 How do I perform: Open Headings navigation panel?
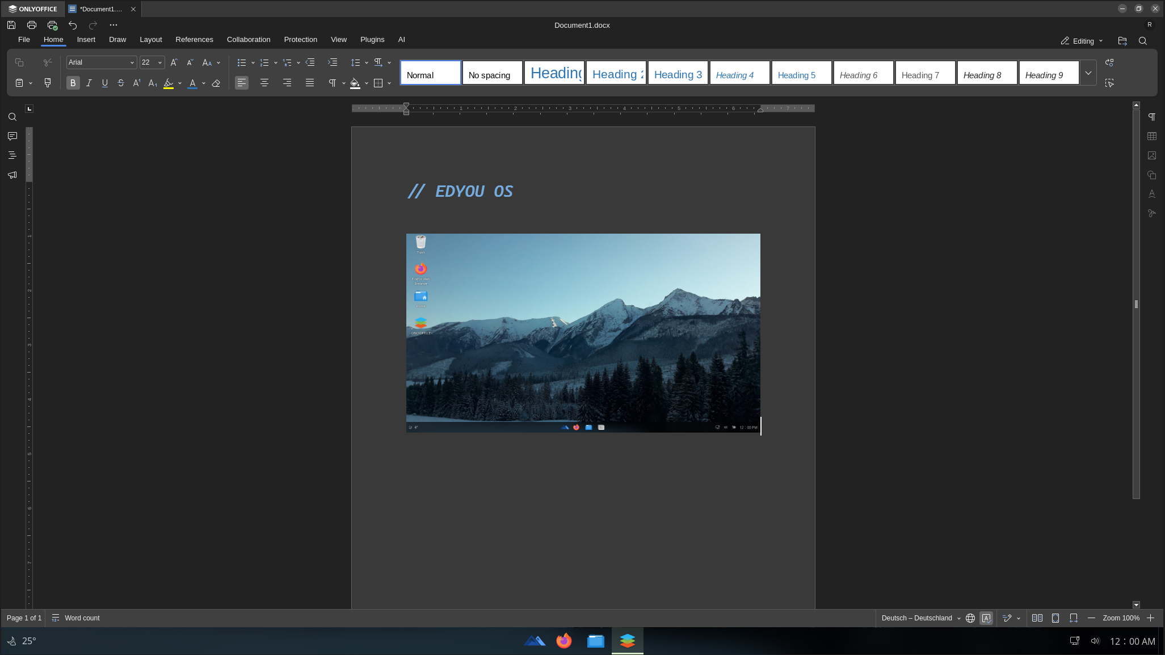12,155
